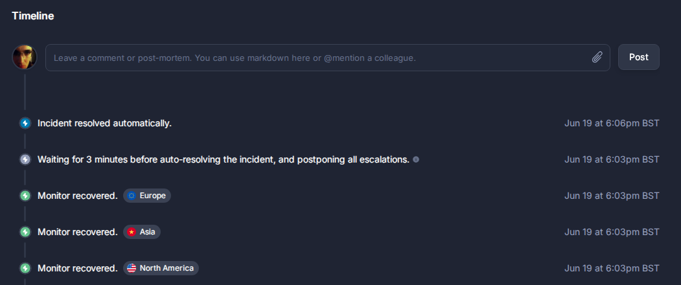Click the green icon beside North America recovery
The height and width of the screenshot is (285, 681).
tap(25, 268)
